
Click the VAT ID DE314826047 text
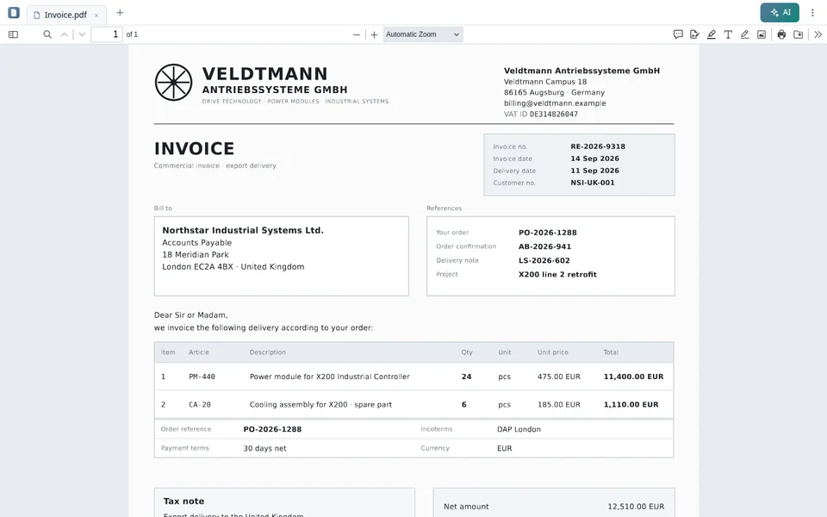pyautogui.click(x=541, y=114)
